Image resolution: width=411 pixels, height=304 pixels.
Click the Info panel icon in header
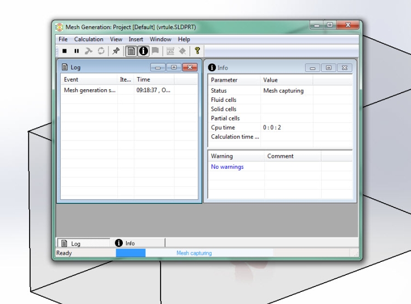212,67
